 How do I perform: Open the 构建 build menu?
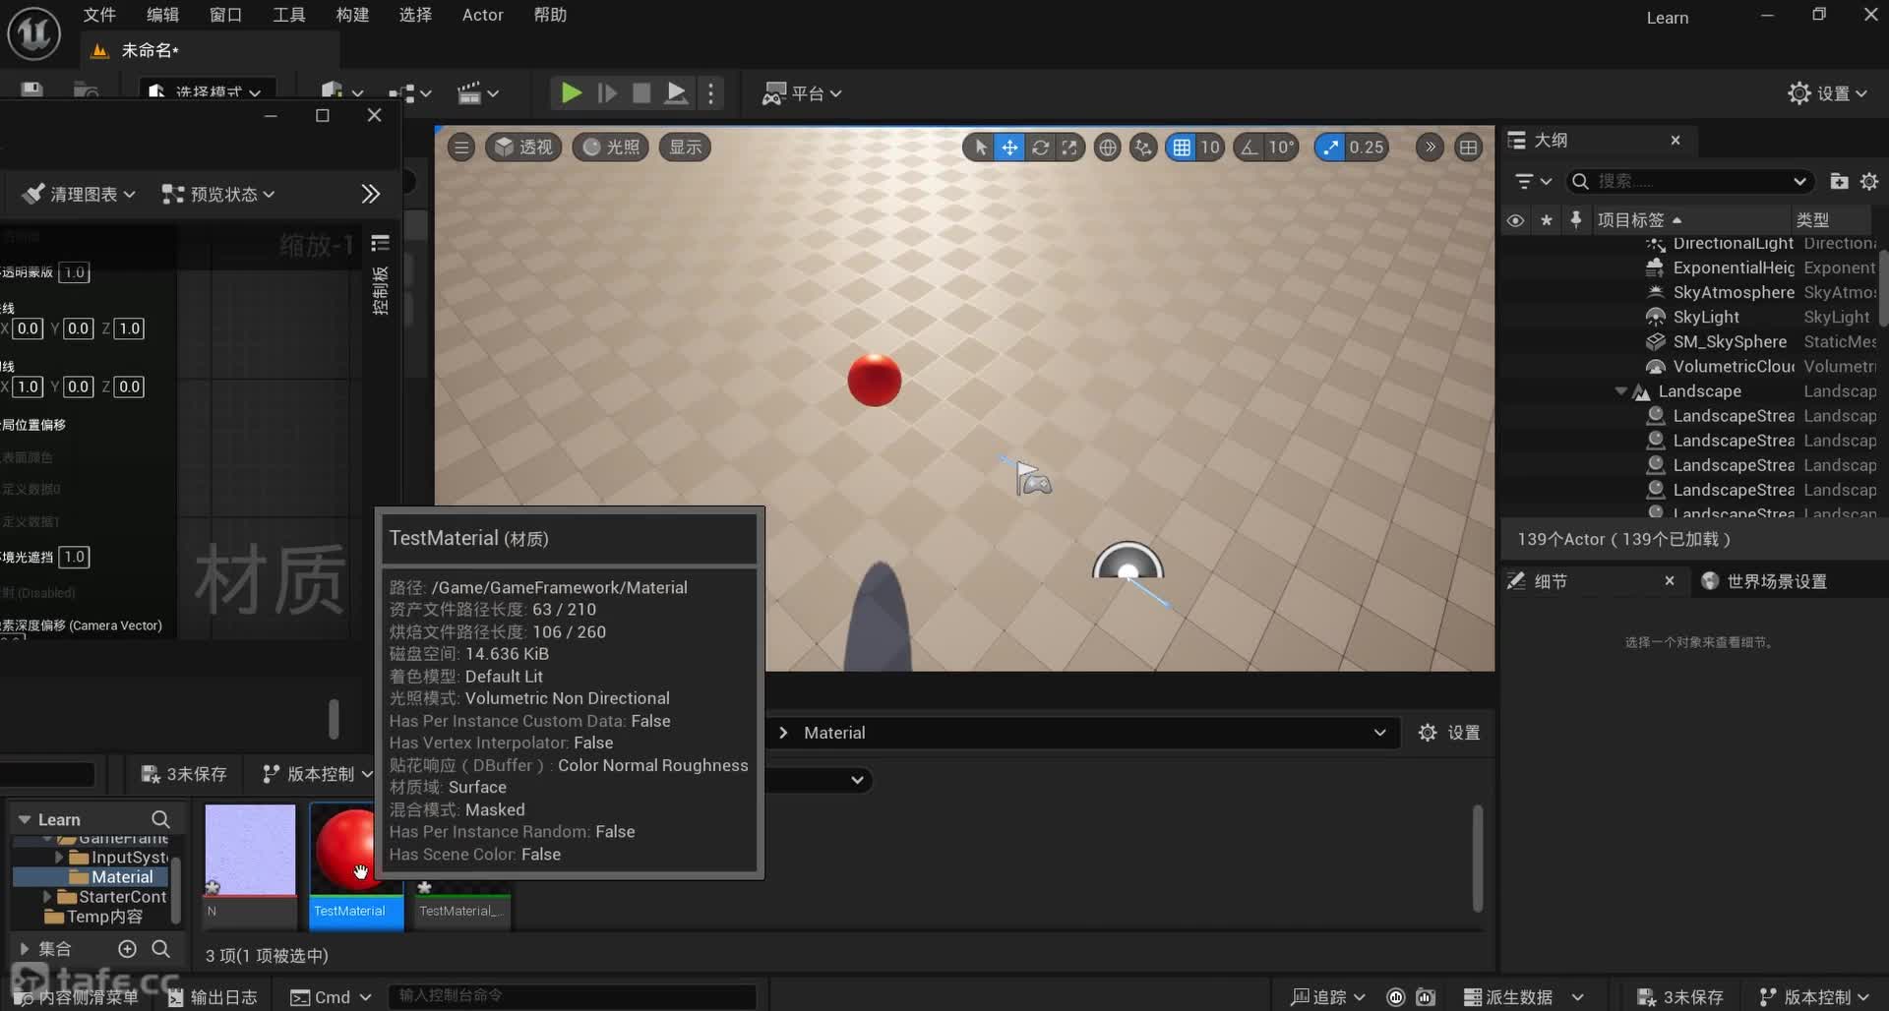click(x=351, y=15)
